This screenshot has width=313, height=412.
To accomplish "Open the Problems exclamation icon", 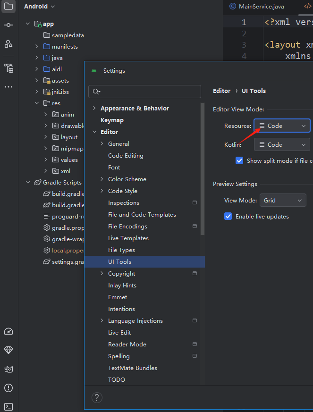I will (8, 388).
